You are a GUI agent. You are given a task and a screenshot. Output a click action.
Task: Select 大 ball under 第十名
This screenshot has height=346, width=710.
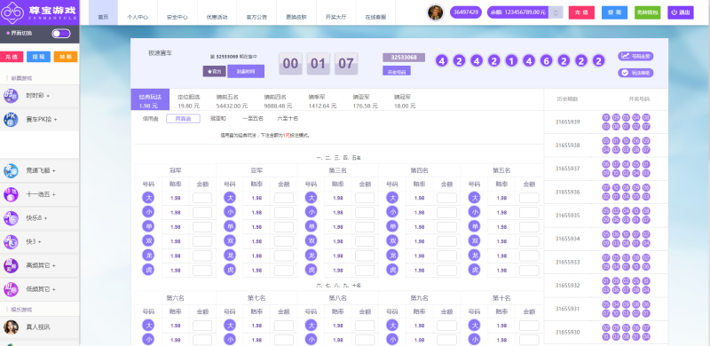pos(474,326)
